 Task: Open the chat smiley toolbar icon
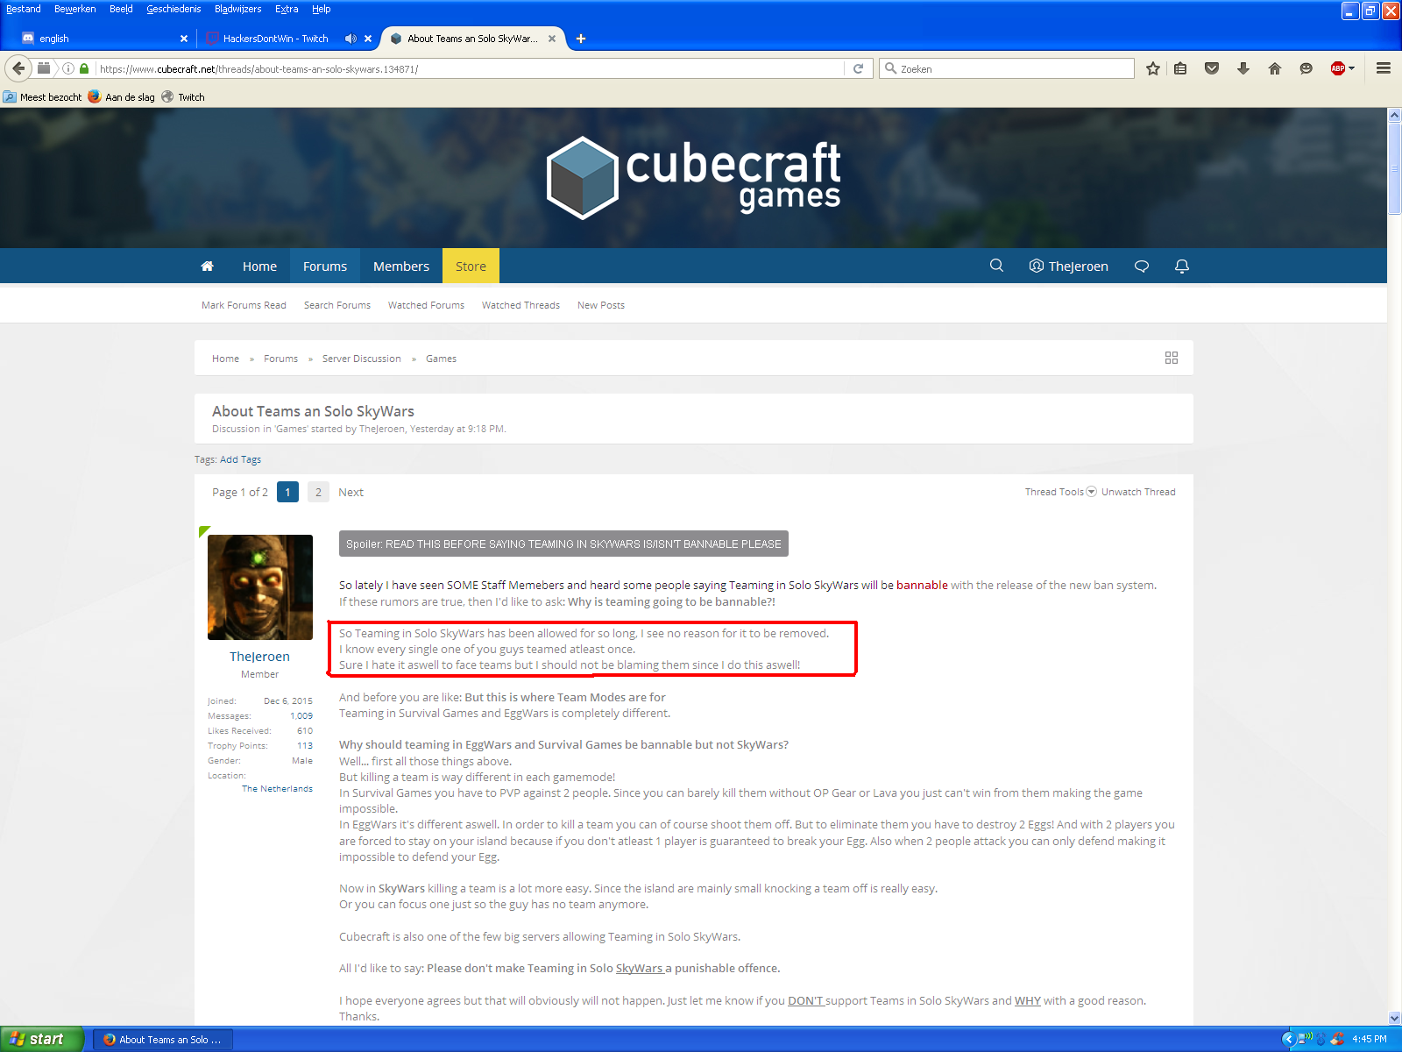1306,68
